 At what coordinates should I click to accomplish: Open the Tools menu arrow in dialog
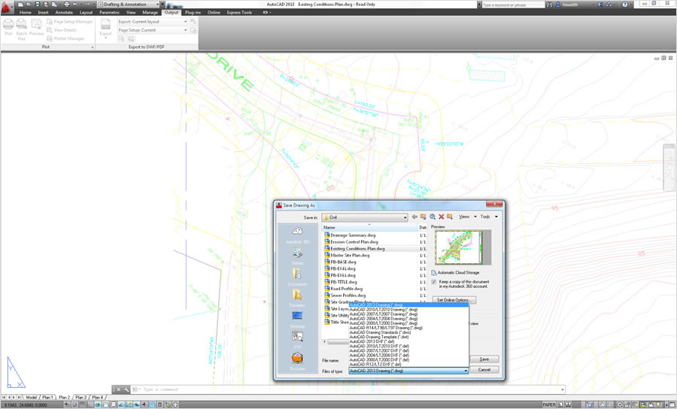(496, 217)
